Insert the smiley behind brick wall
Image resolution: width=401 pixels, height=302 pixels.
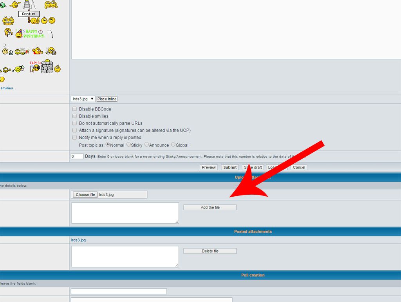click(47, 66)
